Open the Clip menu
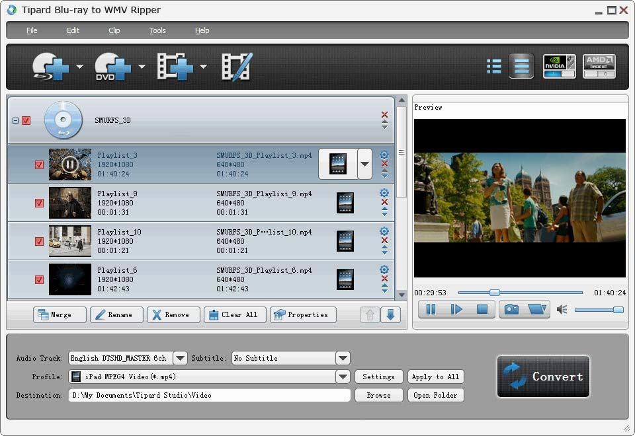This screenshot has width=635, height=436. point(114,30)
